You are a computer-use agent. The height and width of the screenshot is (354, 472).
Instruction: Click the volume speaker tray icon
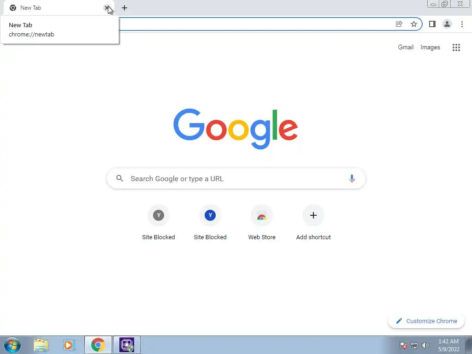[425, 345]
